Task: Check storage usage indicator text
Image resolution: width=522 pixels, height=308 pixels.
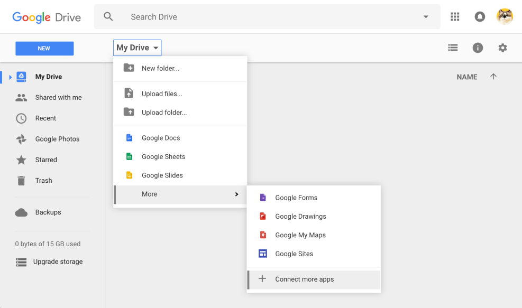Action: [48, 244]
